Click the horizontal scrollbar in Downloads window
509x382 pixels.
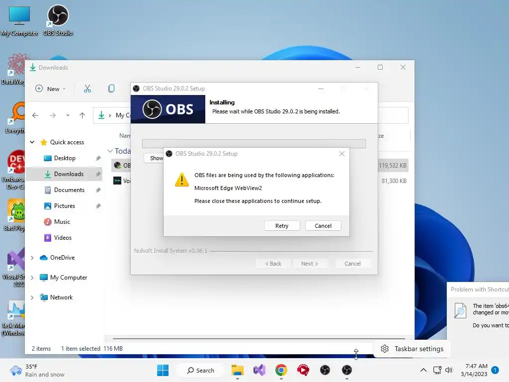coord(258,338)
